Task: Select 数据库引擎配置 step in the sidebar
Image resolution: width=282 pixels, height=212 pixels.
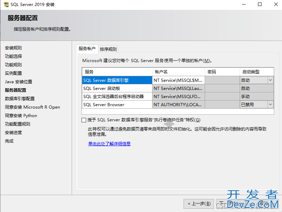Action: (x=20, y=98)
